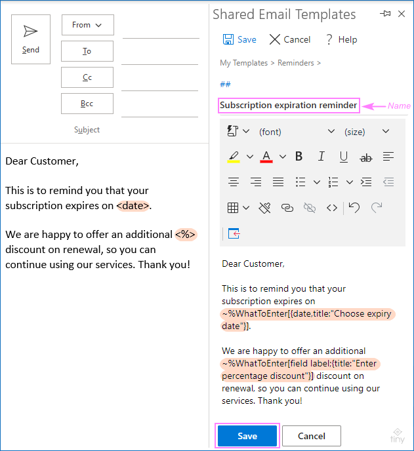Toggle underline formatting in template editor
Image resolution: width=414 pixels, height=451 pixels.
click(x=343, y=157)
